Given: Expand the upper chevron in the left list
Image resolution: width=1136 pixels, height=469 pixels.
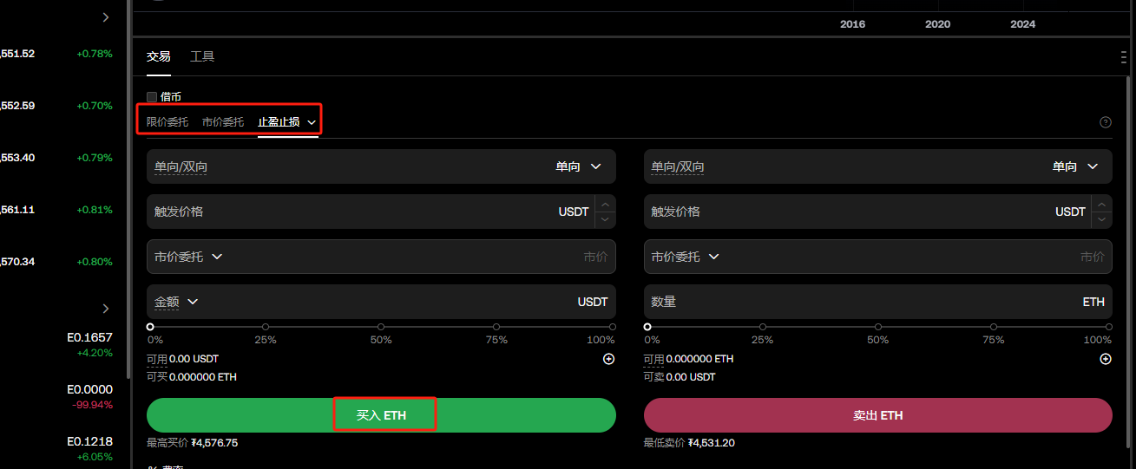Looking at the screenshot, I should coord(106,17).
